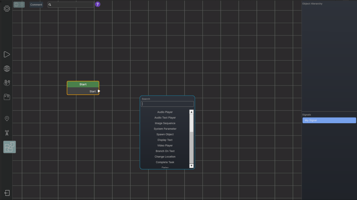Screen dimensions: 357x200
Task: Click the Signals panel label
Action: [x=306, y=115]
